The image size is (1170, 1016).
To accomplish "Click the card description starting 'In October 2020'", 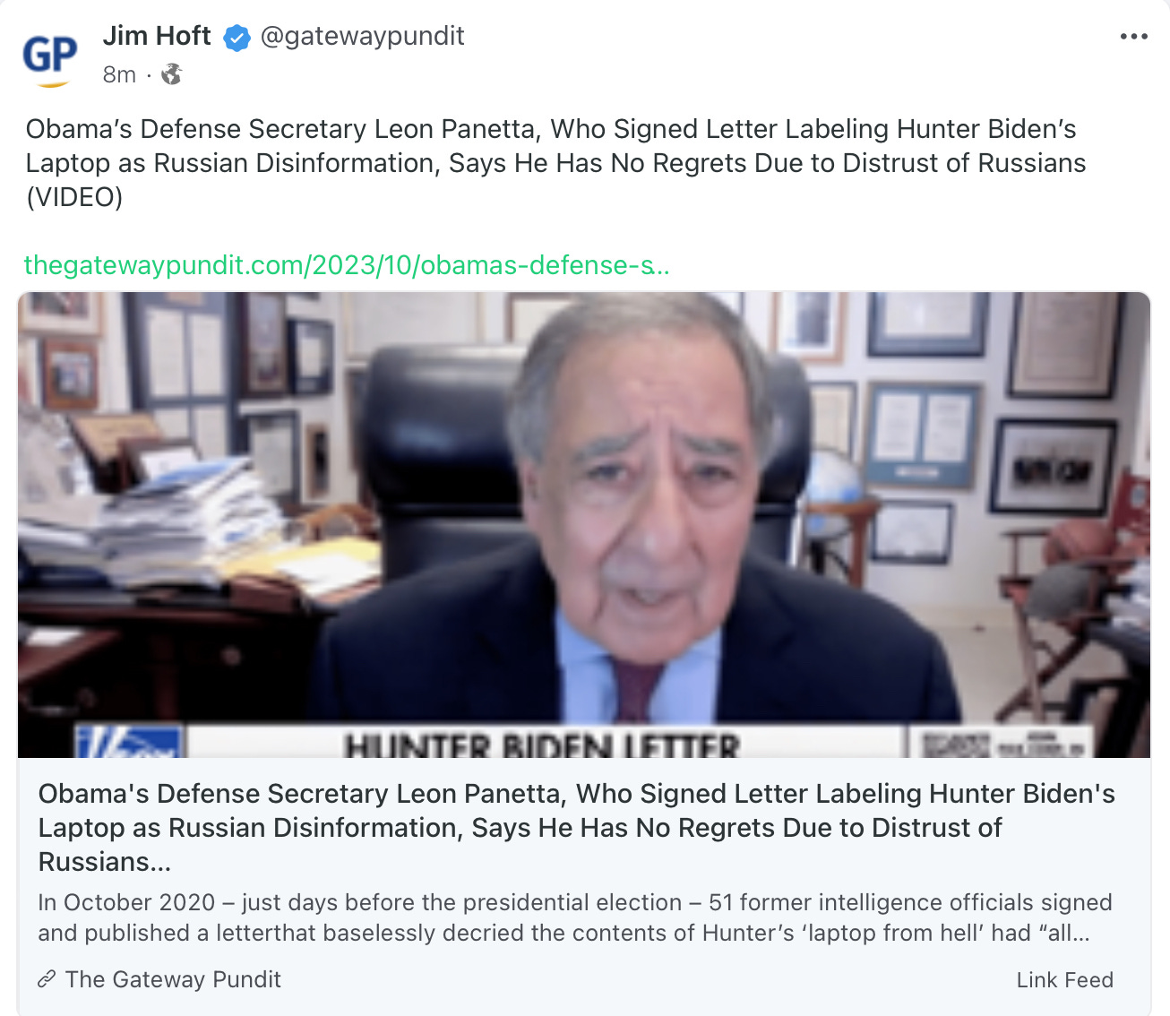I will pos(574,917).
